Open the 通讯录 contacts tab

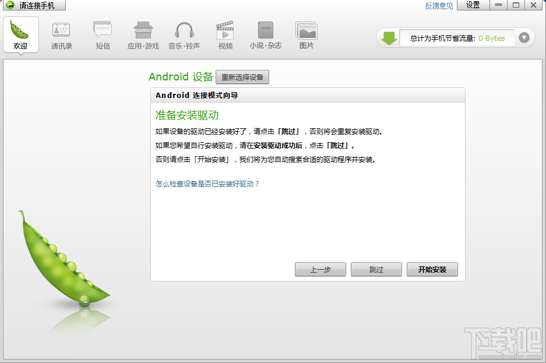[x=61, y=35]
